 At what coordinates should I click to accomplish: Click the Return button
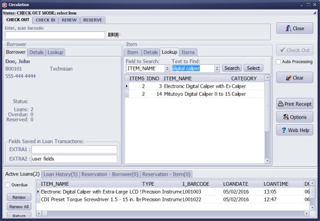(x=19, y=215)
